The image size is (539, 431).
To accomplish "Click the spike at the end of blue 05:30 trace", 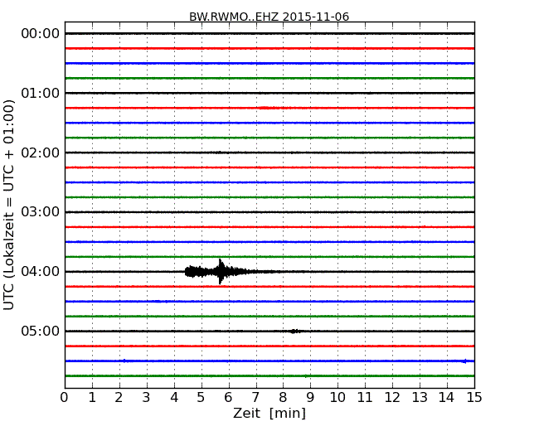I will (464, 361).
